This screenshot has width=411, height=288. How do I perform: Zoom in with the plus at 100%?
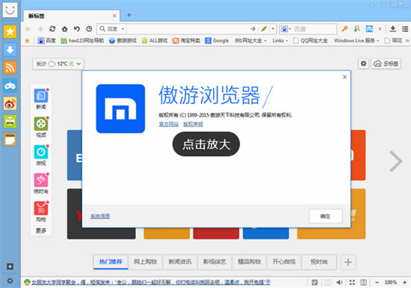[405, 282]
